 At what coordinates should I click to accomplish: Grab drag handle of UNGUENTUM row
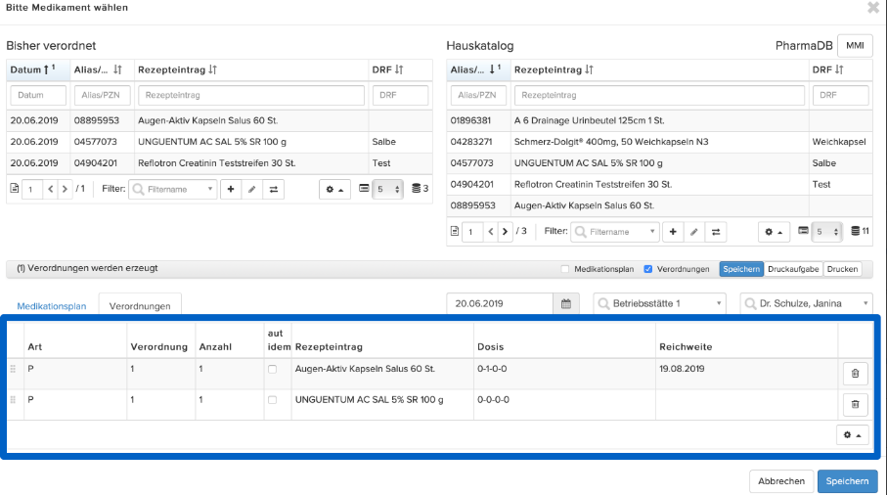pos(13,400)
